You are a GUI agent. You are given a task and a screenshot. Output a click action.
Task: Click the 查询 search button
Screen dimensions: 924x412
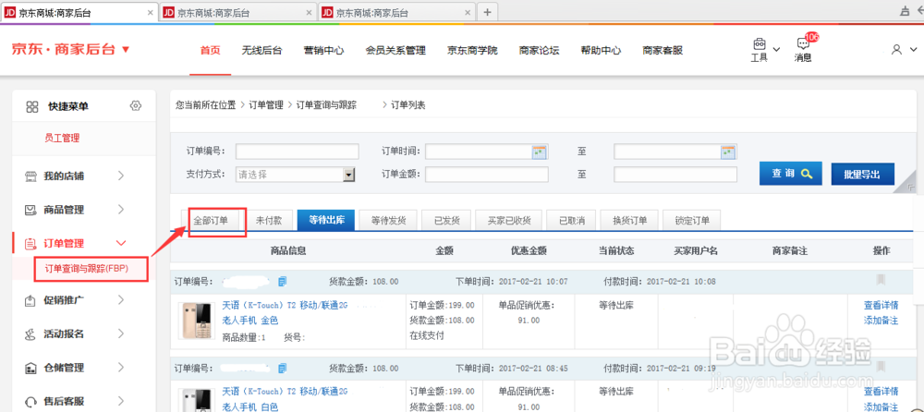(x=790, y=174)
